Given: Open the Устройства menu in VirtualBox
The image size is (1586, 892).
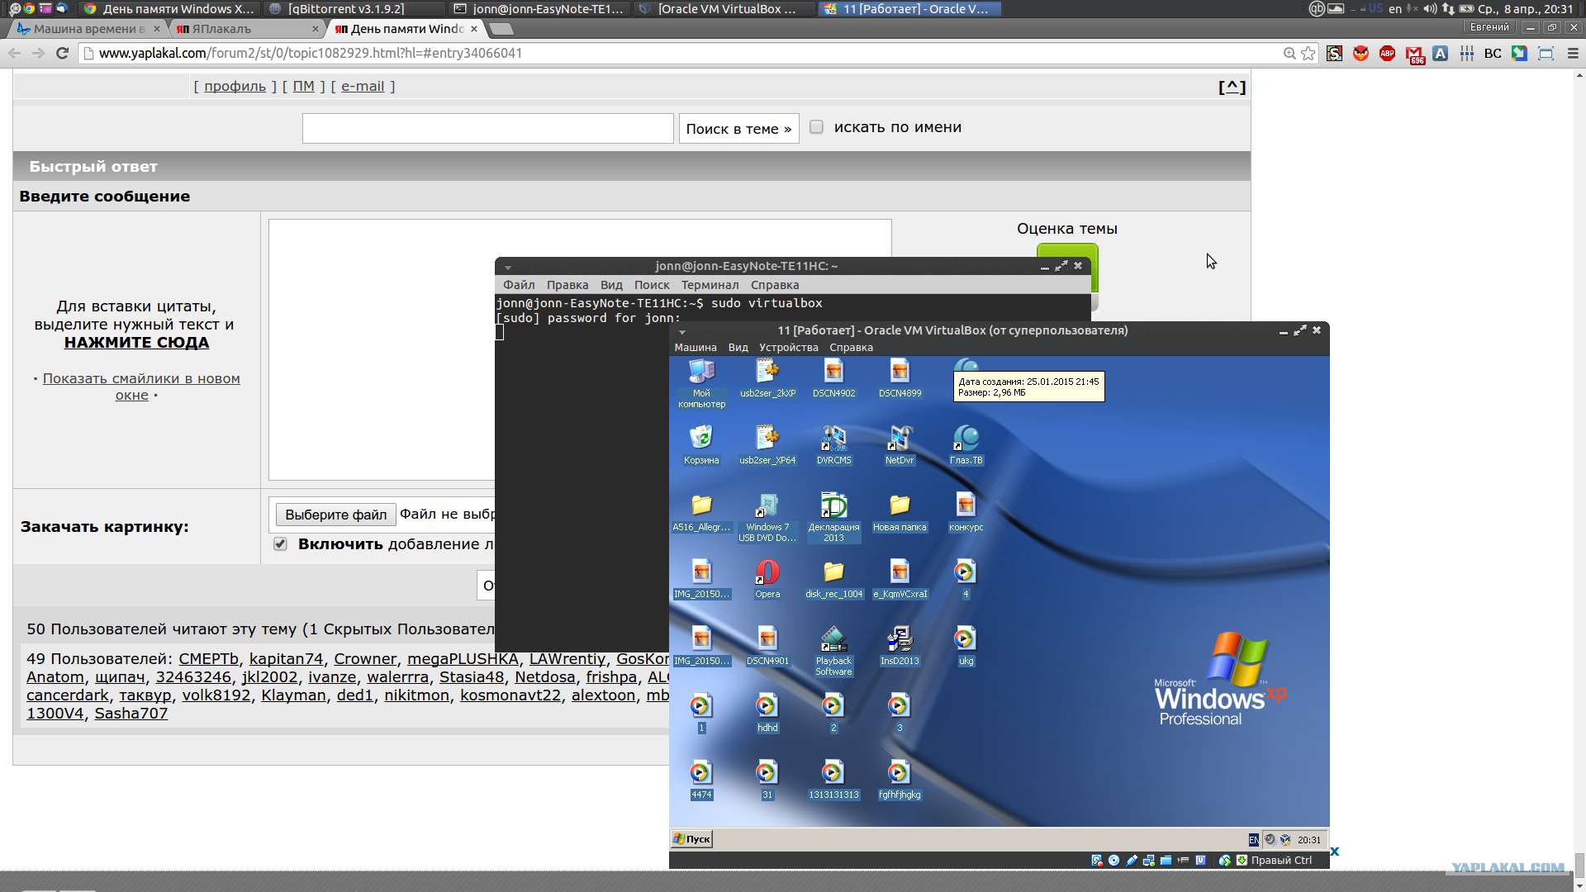Looking at the screenshot, I should (x=789, y=348).
